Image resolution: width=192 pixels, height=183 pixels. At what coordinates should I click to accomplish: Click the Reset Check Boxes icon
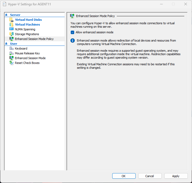click(x=11, y=63)
